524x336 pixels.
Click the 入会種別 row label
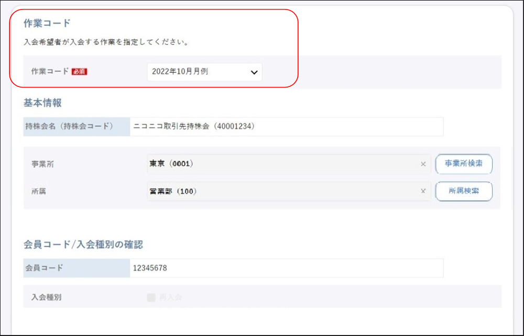[x=47, y=297]
